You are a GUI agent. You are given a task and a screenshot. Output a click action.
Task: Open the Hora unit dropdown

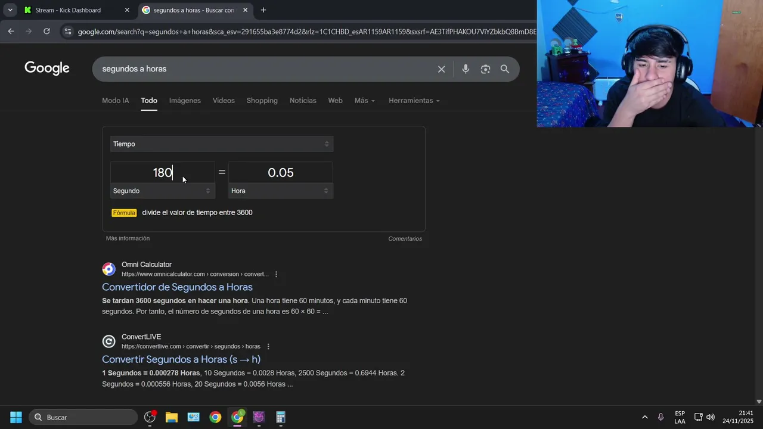pos(281,191)
